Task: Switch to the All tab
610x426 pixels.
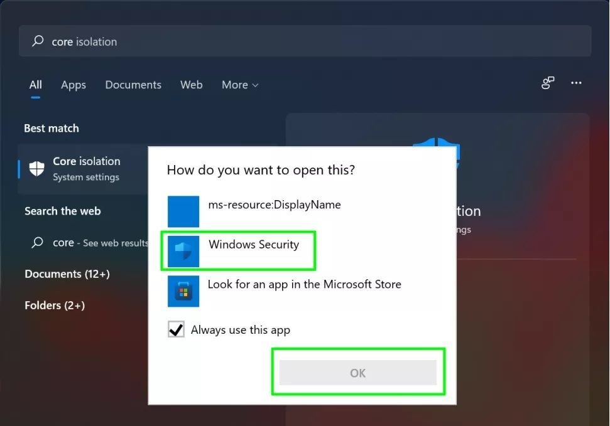Action: point(35,85)
